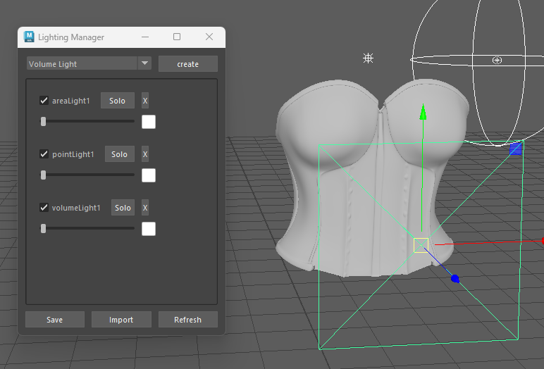This screenshot has width=544, height=369.
Task: Disable the volumeLight1 checkbox
Action: coord(44,208)
